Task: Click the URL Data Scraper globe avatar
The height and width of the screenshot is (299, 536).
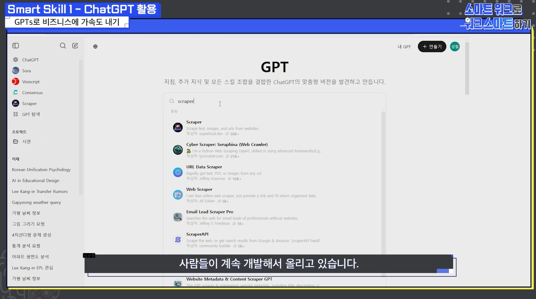Action: (x=178, y=172)
